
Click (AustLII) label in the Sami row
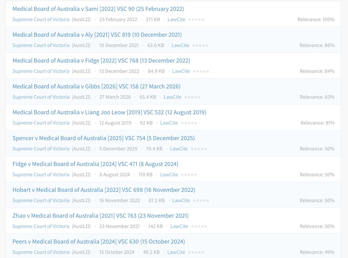click(x=81, y=19)
